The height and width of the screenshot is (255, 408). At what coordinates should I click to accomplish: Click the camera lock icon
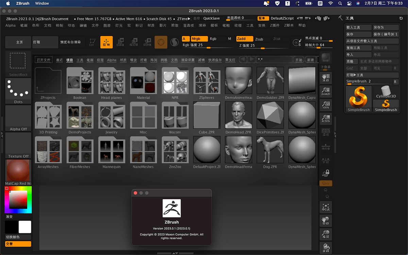coord(326,173)
